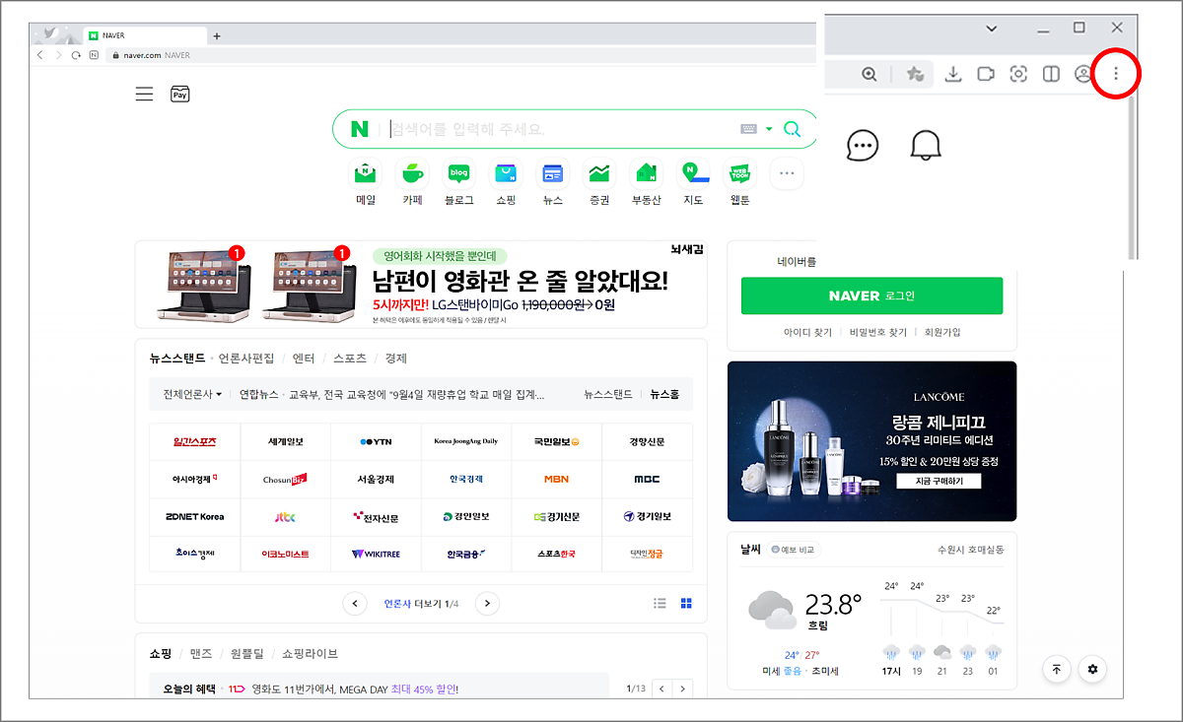Expand the search autocomplete dropdown arrow
Viewport: 1183px width, 722px height.
coord(768,129)
